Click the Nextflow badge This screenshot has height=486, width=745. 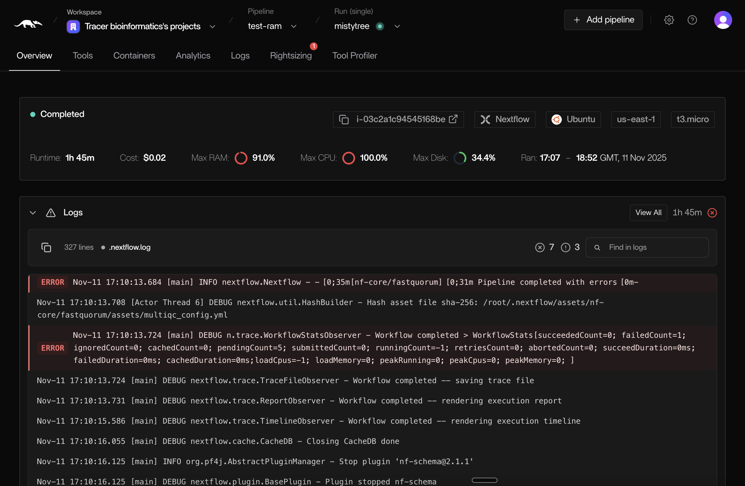tap(504, 119)
